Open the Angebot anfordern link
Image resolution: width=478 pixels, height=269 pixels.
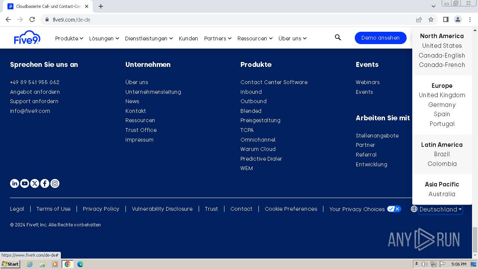pos(35,92)
